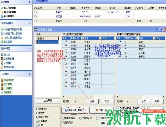Screen dimensions: 166x127
Task: Click right arrow of existing users table scrollbar
Action: point(113,97)
